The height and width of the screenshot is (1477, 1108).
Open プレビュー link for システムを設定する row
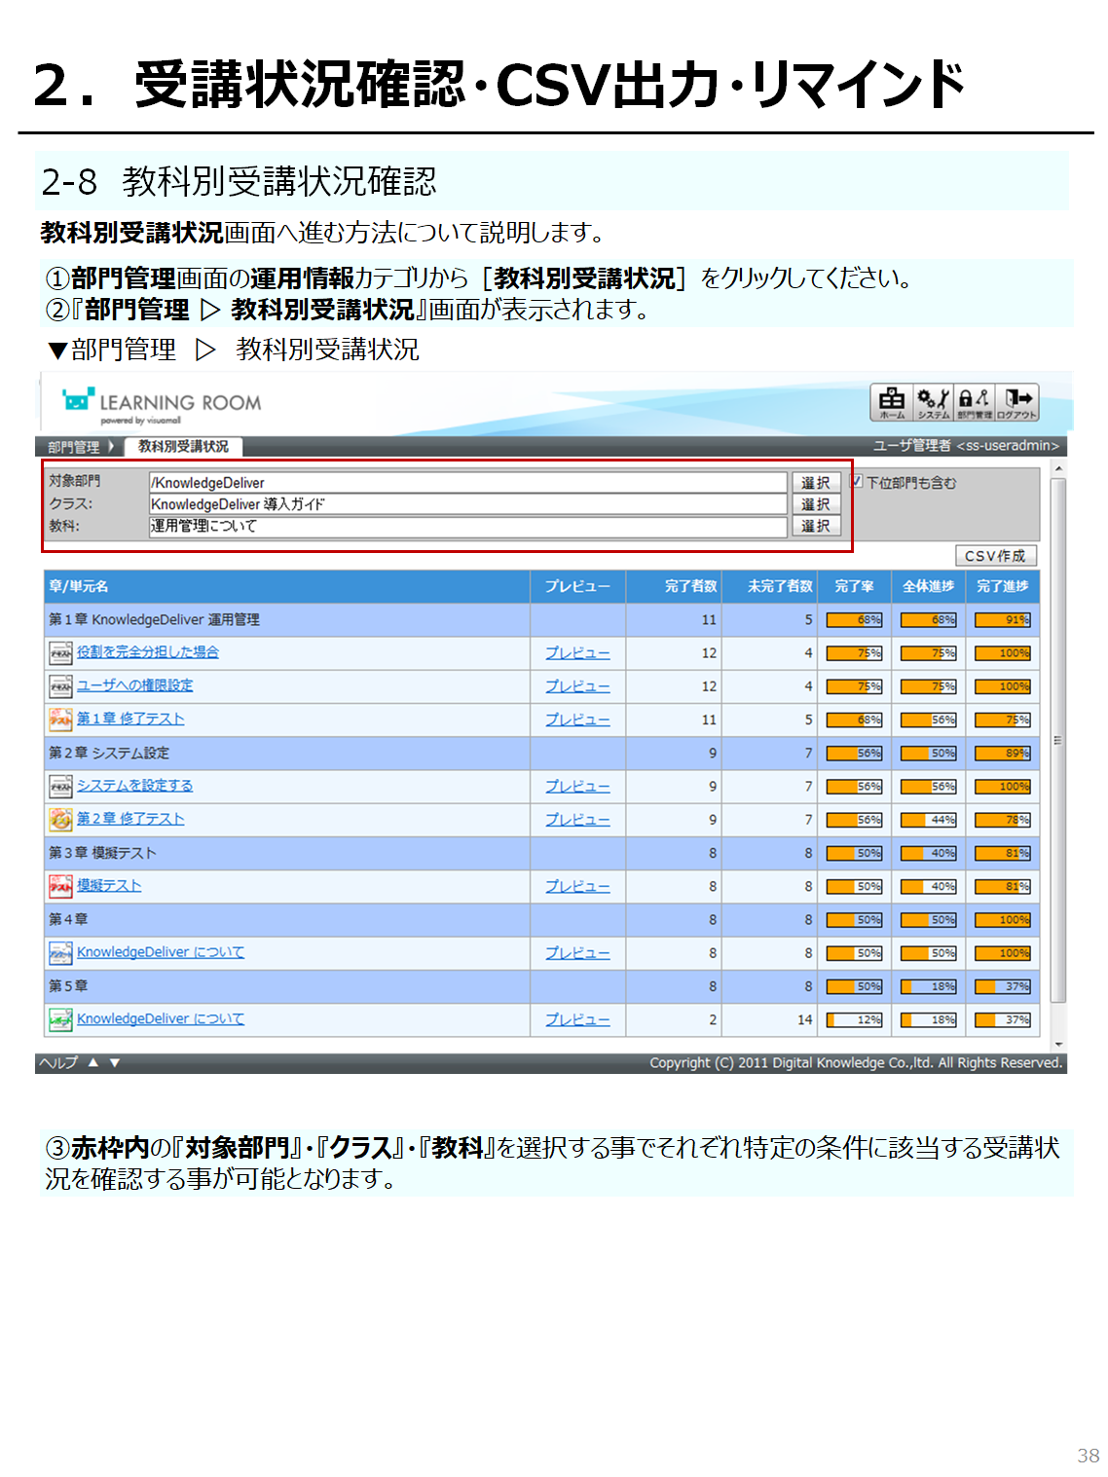[x=577, y=786]
